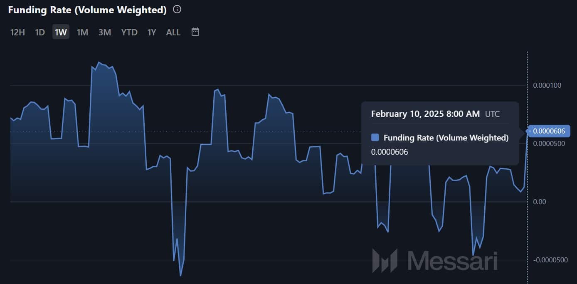Viewport: 577px width, 284px height.
Task: Click the Funding Rate (Volume Weighted) title
Action: tap(87, 10)
